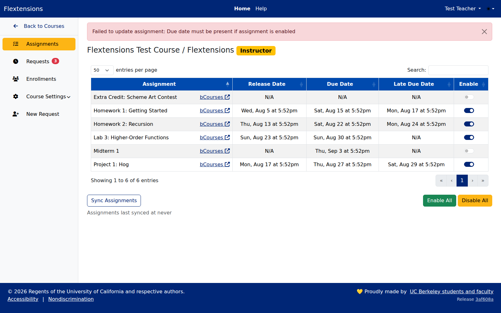Sort table by Enable column
The height and width of the screenshot is (313, 501).
tap(471, 84)
